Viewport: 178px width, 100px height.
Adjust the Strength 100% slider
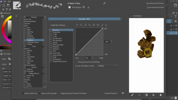[x=84, y=19]
